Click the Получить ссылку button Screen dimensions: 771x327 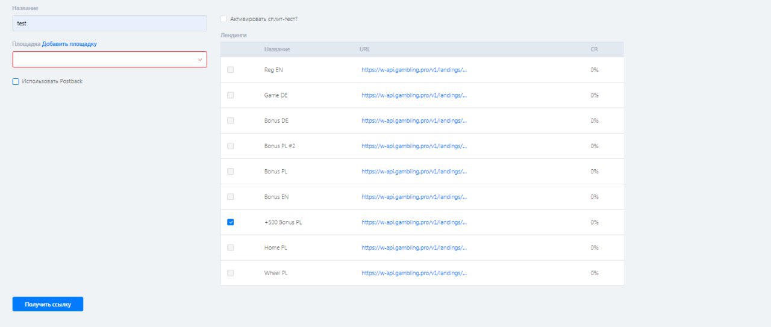click(48, 304)
